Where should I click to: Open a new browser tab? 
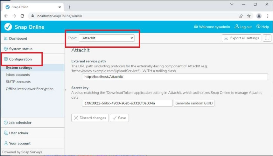click(69, 7)
